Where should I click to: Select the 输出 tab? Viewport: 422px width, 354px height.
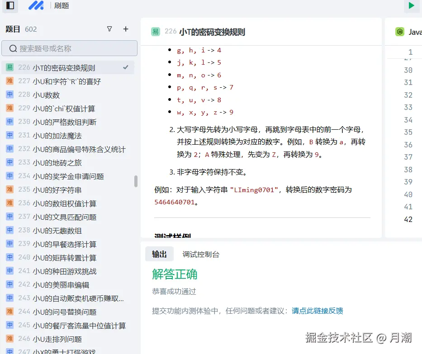[159, 254]
